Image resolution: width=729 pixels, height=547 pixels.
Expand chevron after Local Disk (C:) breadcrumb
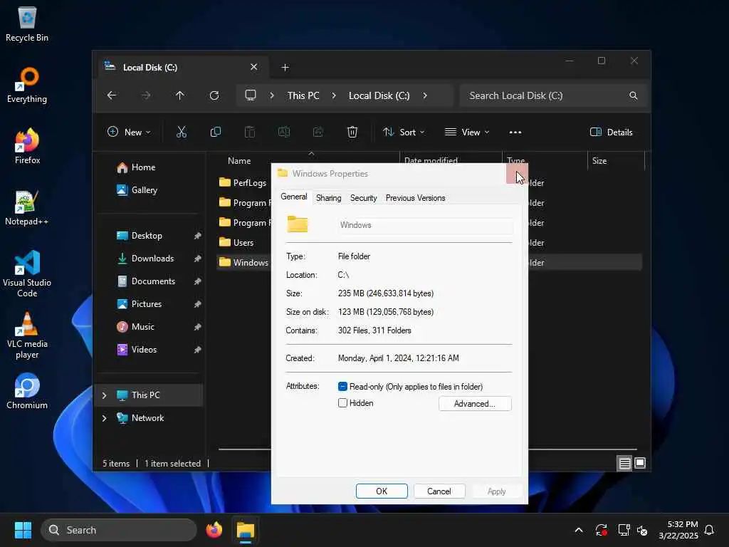[425, 95]
